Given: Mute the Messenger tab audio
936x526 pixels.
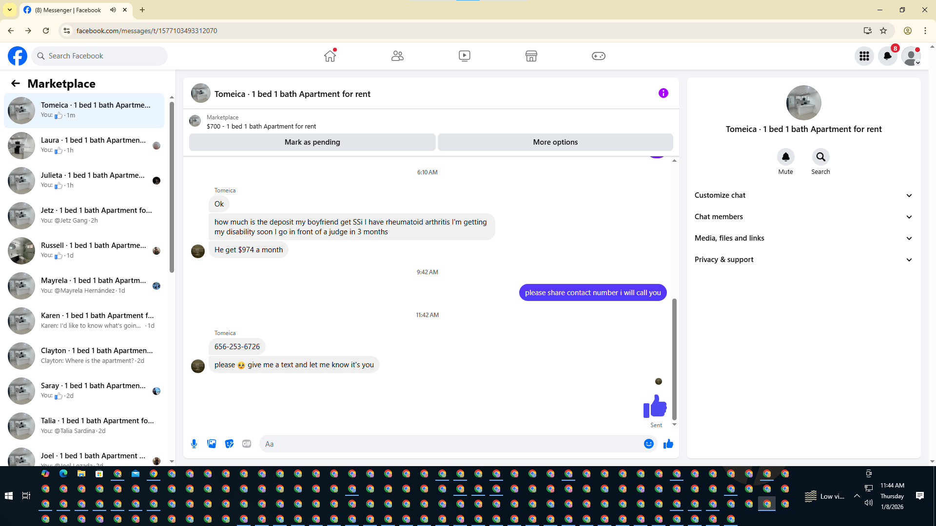Looking at the screenshot, I should (x=113, y=10).
